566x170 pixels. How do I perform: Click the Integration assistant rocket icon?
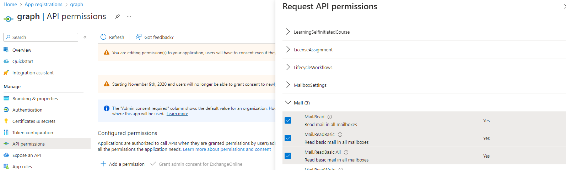coord(6,73)
